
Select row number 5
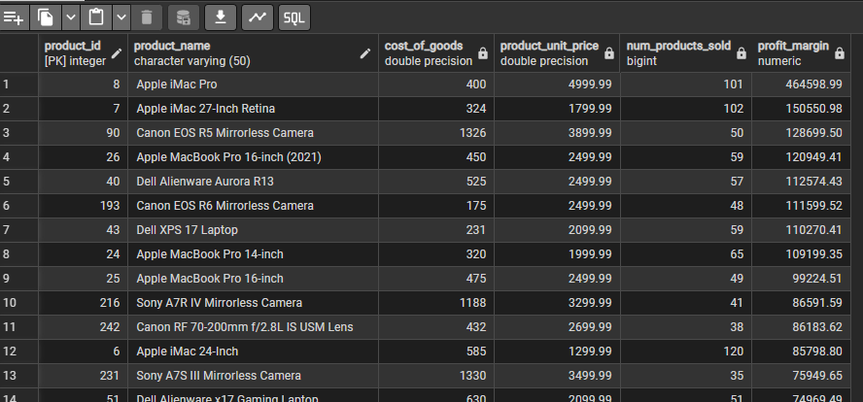click(x=18, y=182)
